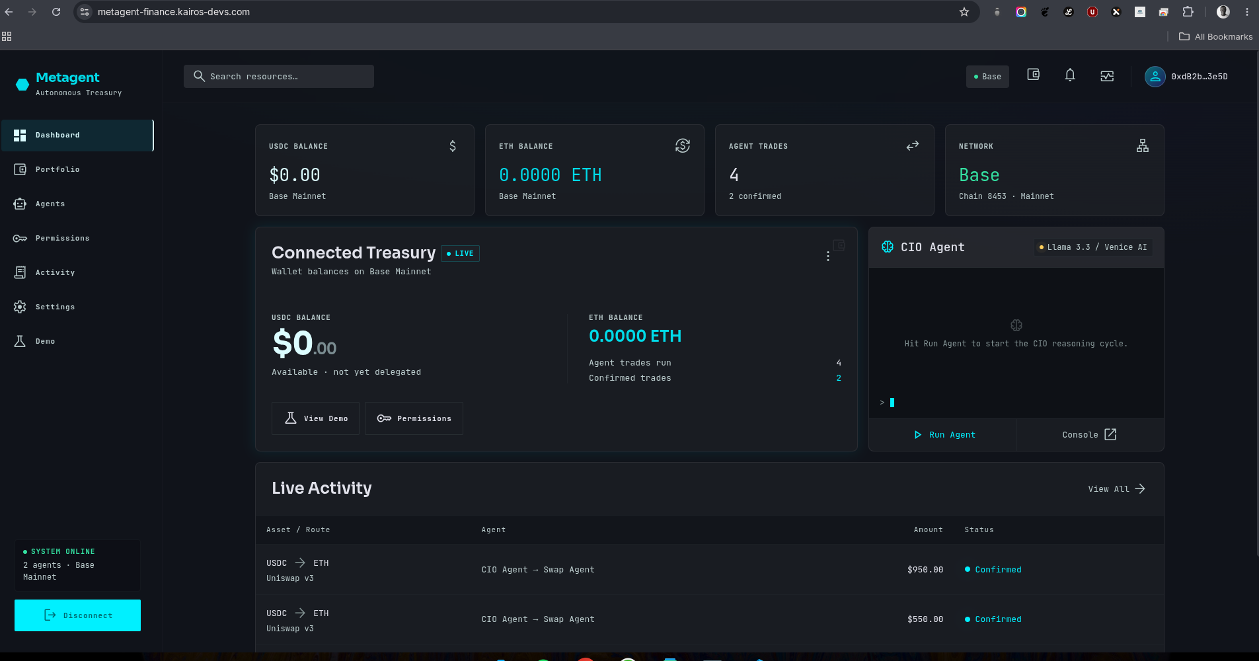Toggle the LIVE badge on Connected Treasury

pyautogui.click(x=460, y=254)
